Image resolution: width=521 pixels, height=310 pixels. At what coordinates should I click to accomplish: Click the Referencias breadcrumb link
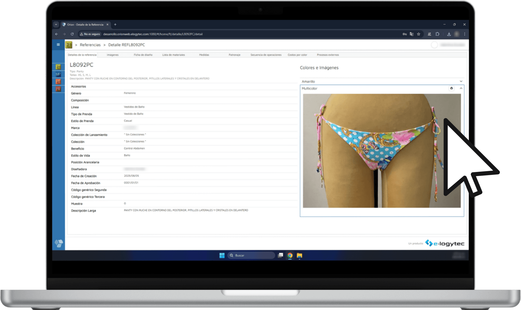[90, 45]
